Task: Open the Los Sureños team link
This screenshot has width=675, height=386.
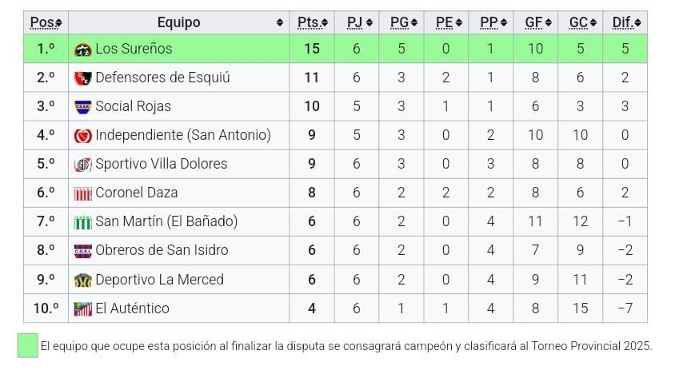Action: coord(134,49)
